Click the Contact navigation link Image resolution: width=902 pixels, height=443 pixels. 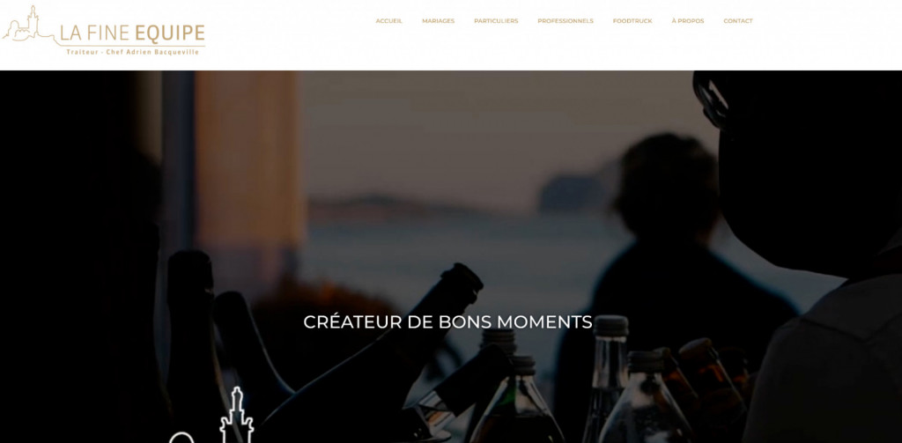pyautogui.click(x=738, y=21)
